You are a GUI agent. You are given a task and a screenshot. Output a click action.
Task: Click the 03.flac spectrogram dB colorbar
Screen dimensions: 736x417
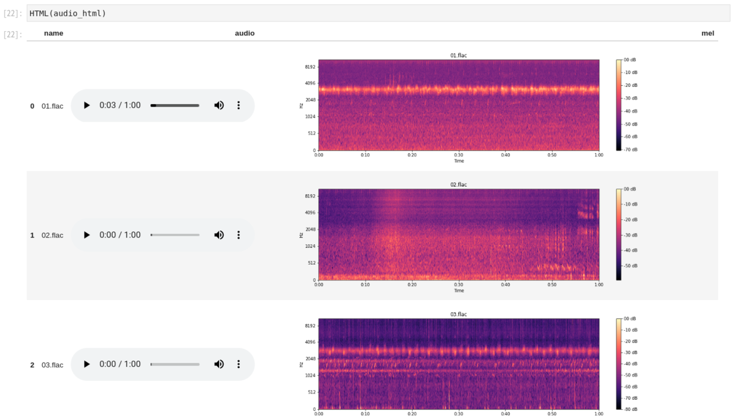pyautogui.click(x=619, y=364)
